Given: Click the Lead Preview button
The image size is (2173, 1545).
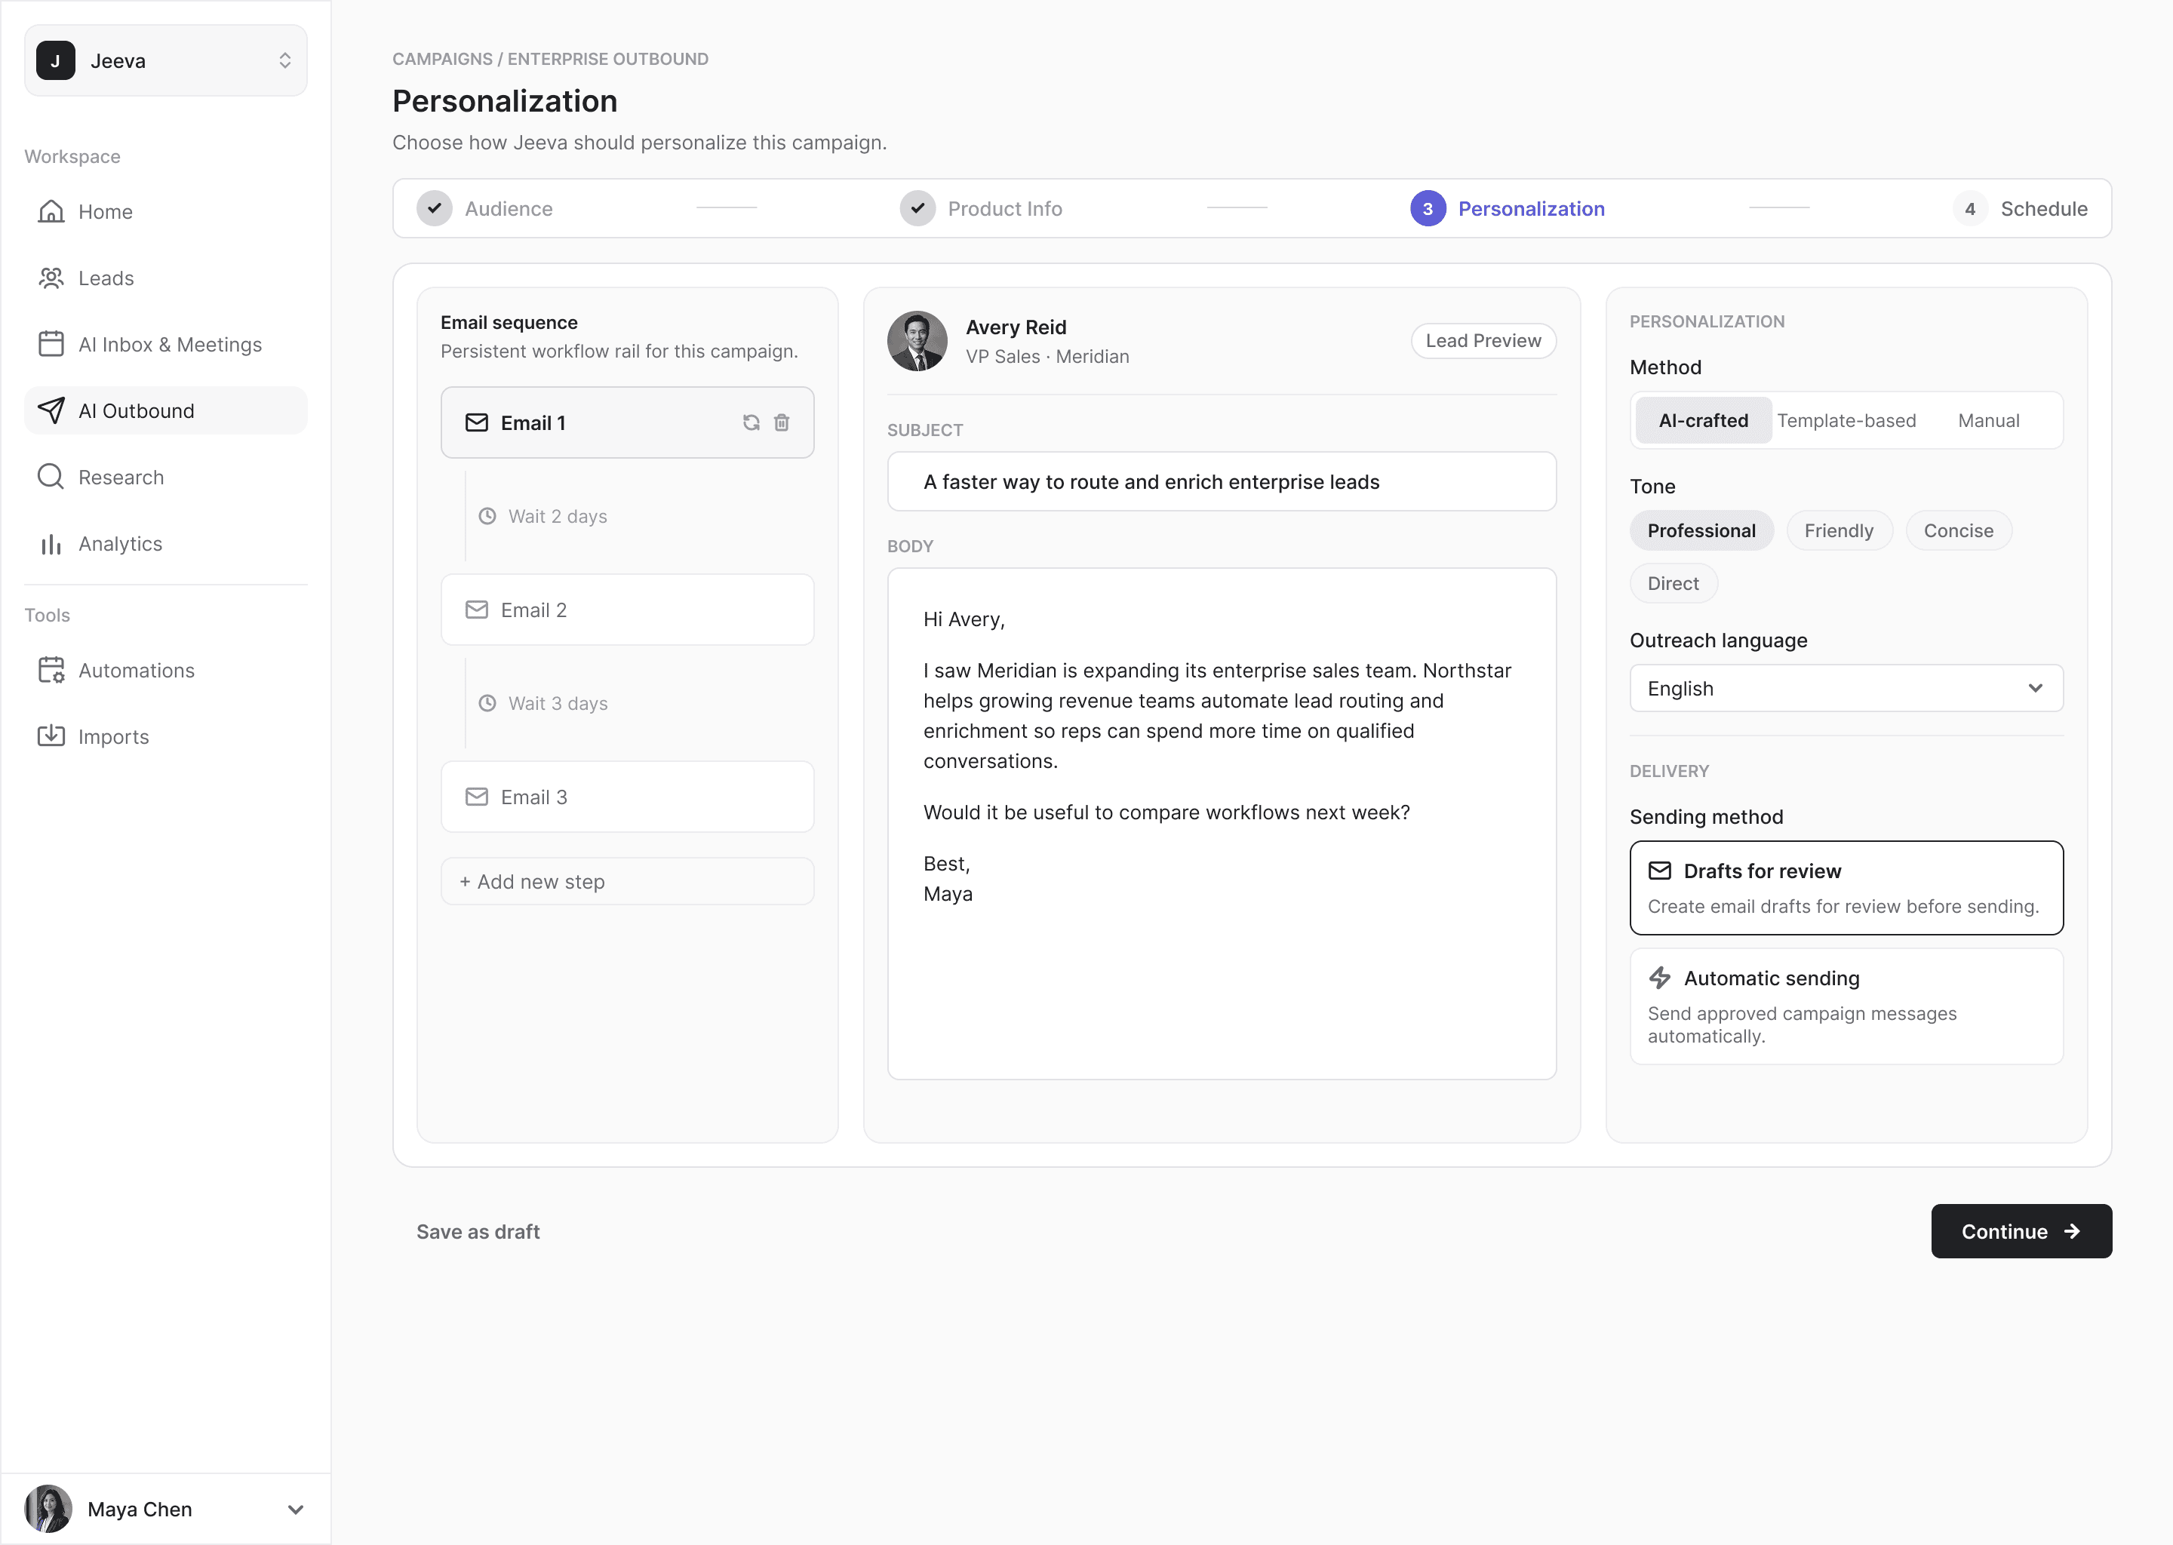Looking at the screenshot, I should (x=1483, y=340).
